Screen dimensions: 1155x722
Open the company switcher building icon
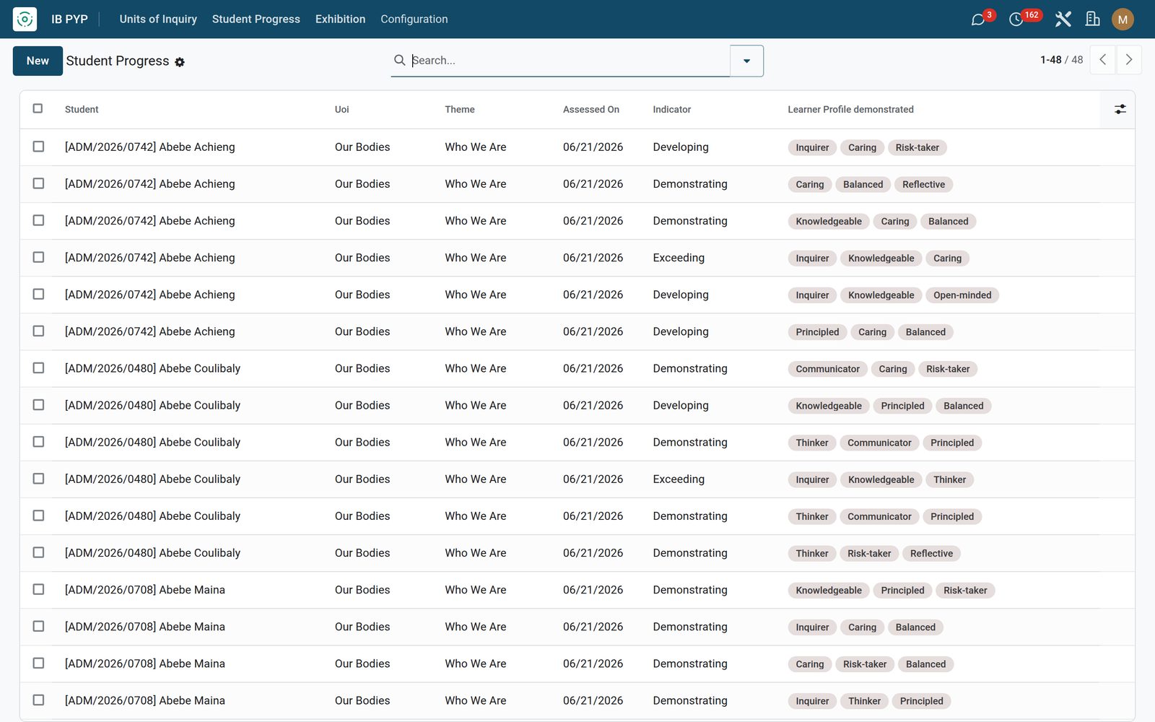1092,19
